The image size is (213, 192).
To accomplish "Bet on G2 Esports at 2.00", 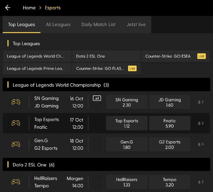I will (x=170, y=144).
